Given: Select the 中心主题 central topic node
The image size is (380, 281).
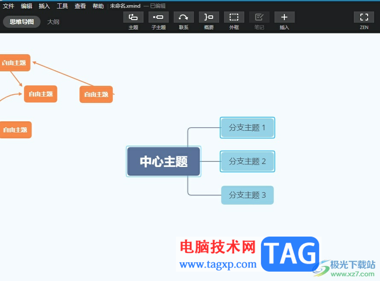Looking at the screenshot, I should 164,161.
